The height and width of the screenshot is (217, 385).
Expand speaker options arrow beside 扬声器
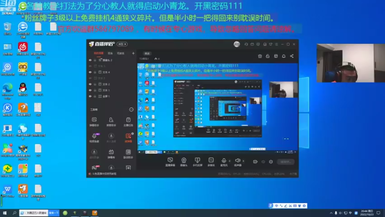(x=244, y=161)
